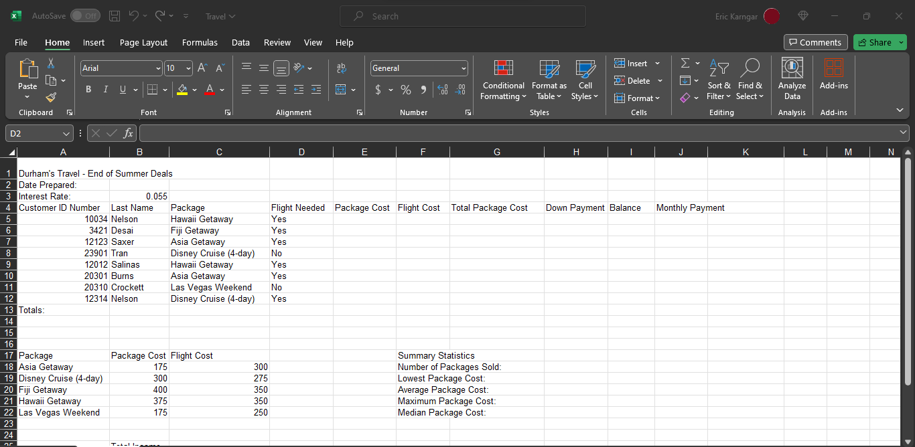Expand the Number Format dropdown showing General

point(464,68)
